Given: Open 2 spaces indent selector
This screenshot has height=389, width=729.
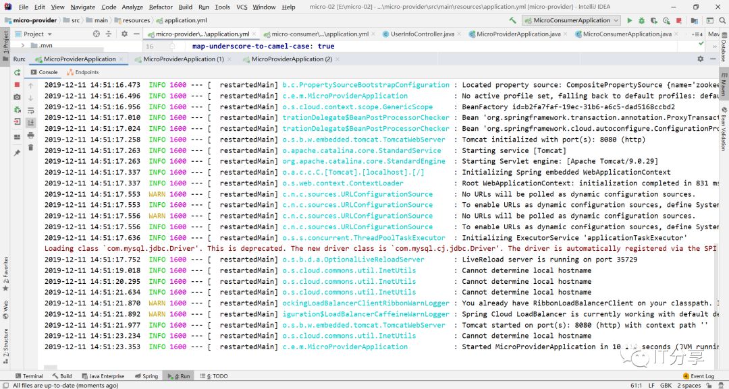Looking at the screenshot, I should click(688, 385).
